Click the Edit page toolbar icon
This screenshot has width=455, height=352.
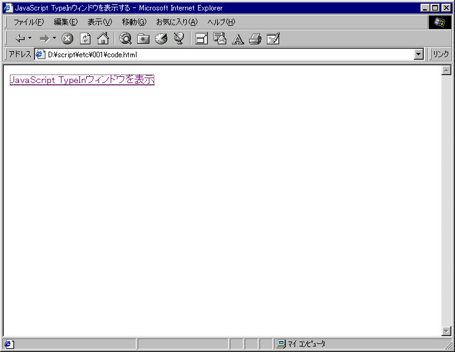[273, 38]
